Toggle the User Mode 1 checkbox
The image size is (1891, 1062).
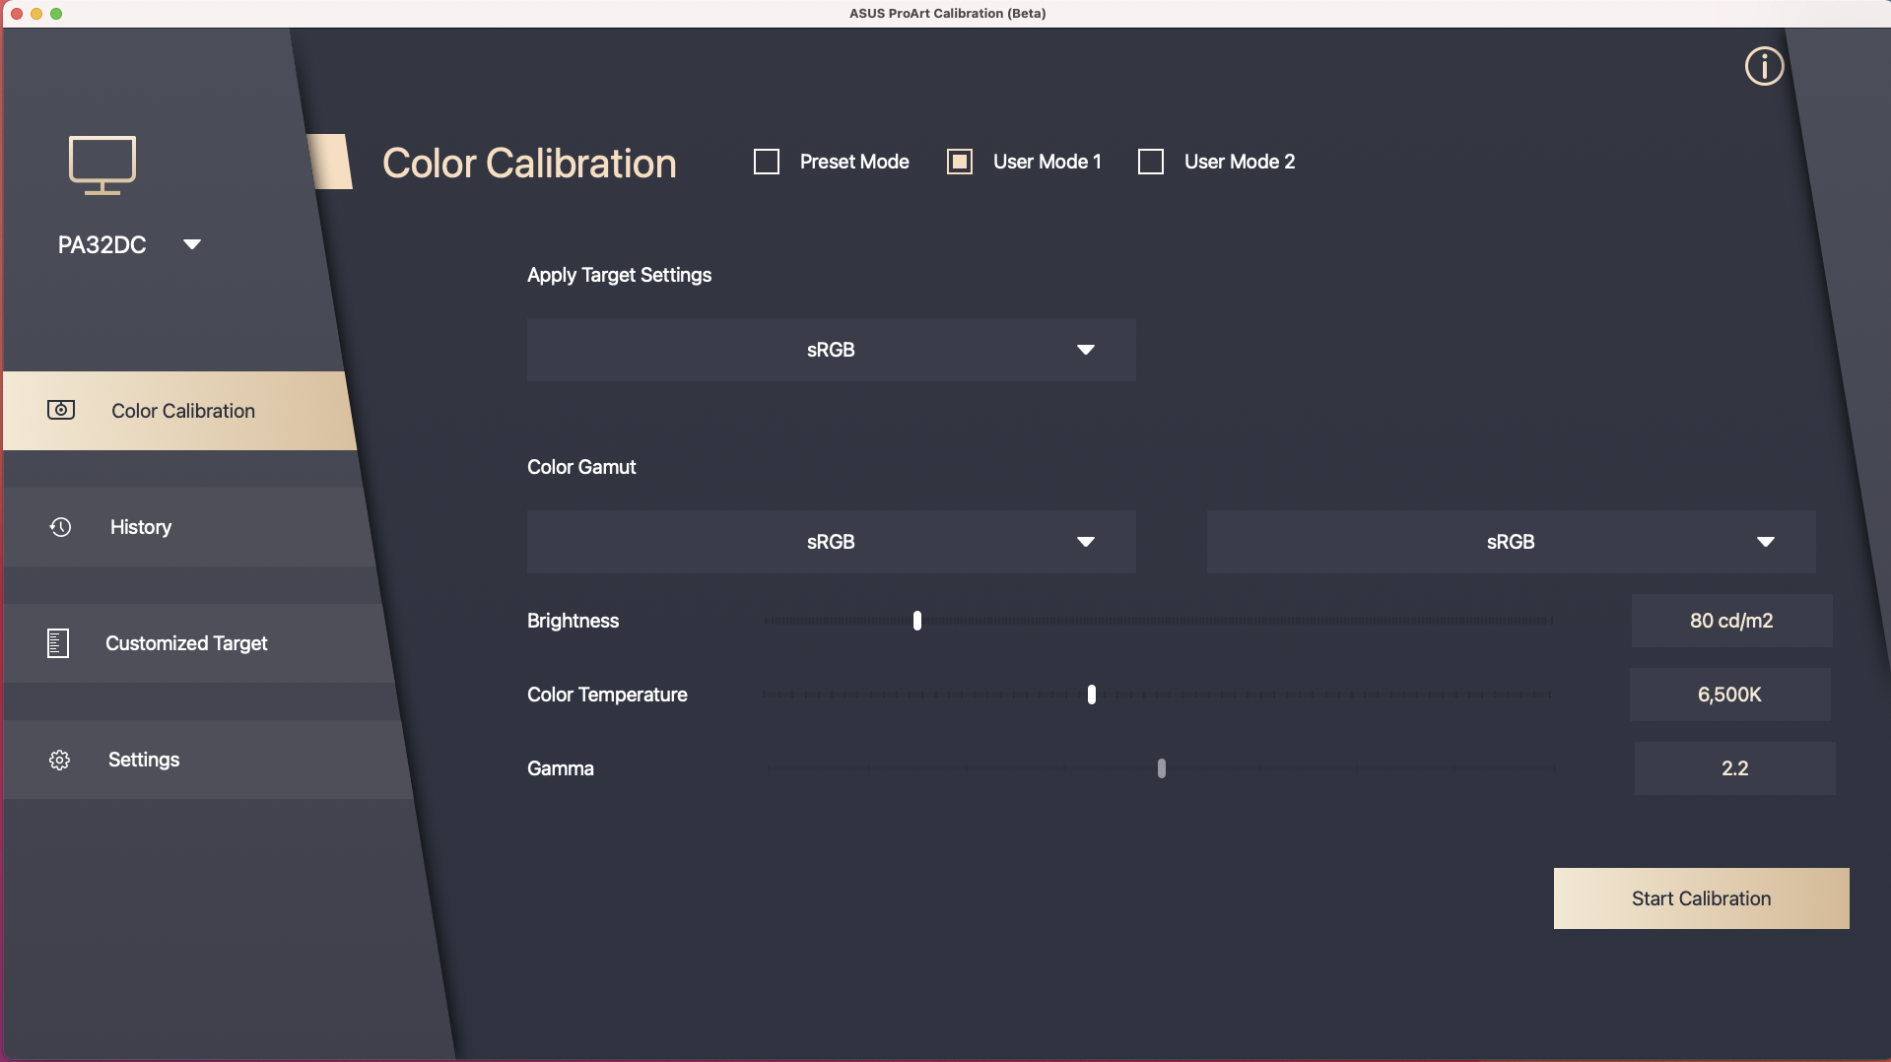coord(960,162)
